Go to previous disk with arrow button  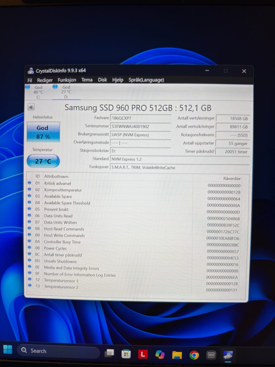click(31, 107)
